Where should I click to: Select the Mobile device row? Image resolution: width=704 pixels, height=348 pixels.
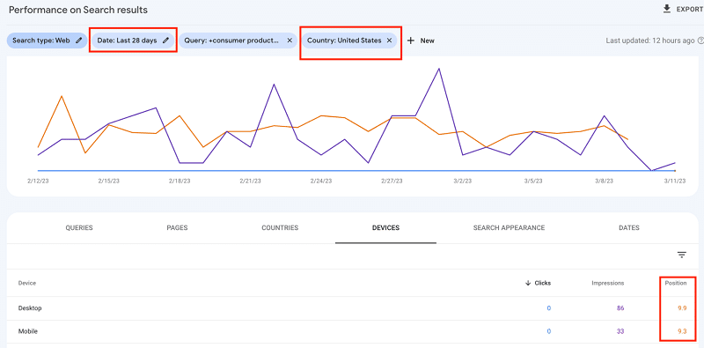[x=352, y=332]
